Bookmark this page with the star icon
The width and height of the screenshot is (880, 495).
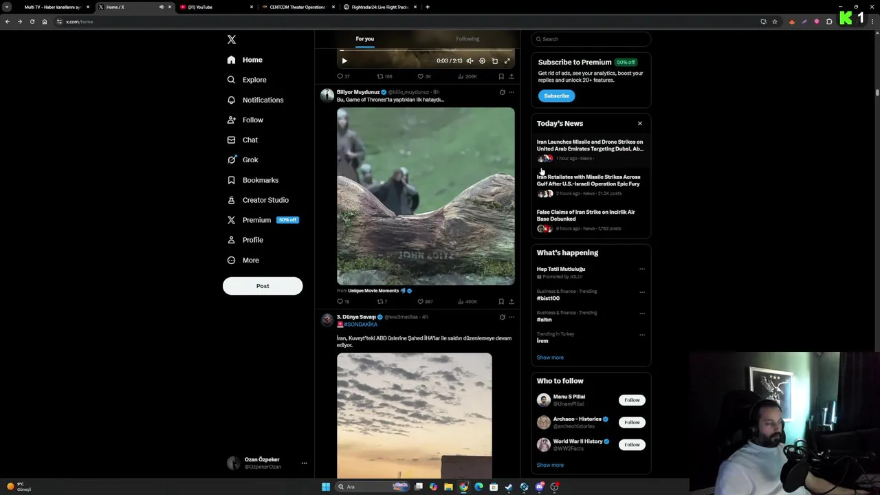click(775, 21)
